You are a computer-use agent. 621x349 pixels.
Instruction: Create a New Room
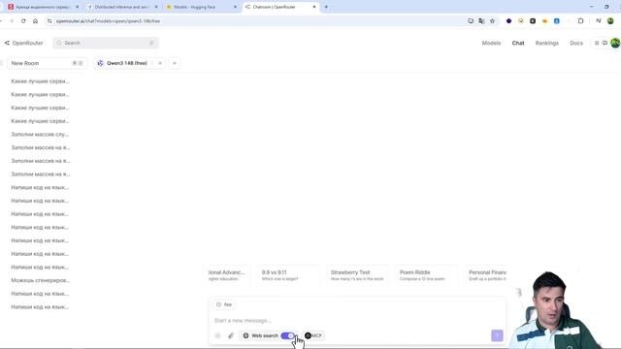click(x=47, y=63)
